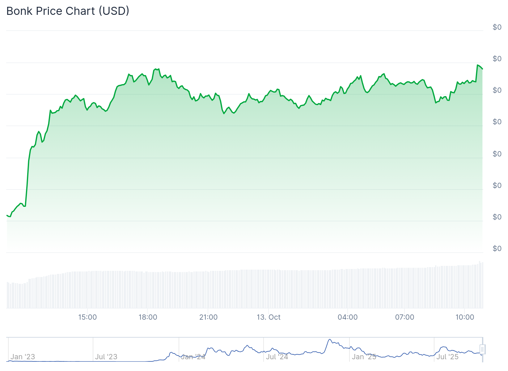The width and height of the screenshot is (508, 371).
Task: Click the 15:00 time axis label
Action: tap(87, 317)
